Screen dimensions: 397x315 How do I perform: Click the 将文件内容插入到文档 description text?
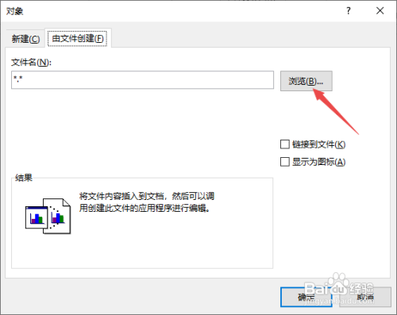pyautogui.click(x=147, y=202)
